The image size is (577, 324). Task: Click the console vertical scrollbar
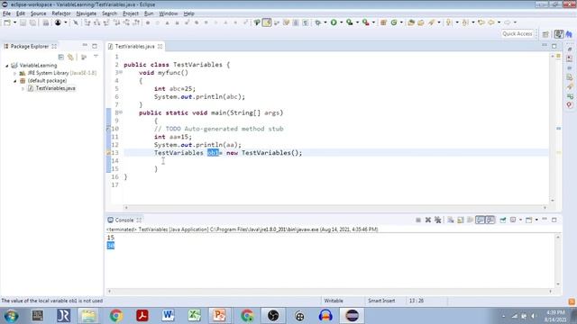click(x=558, y=260)
